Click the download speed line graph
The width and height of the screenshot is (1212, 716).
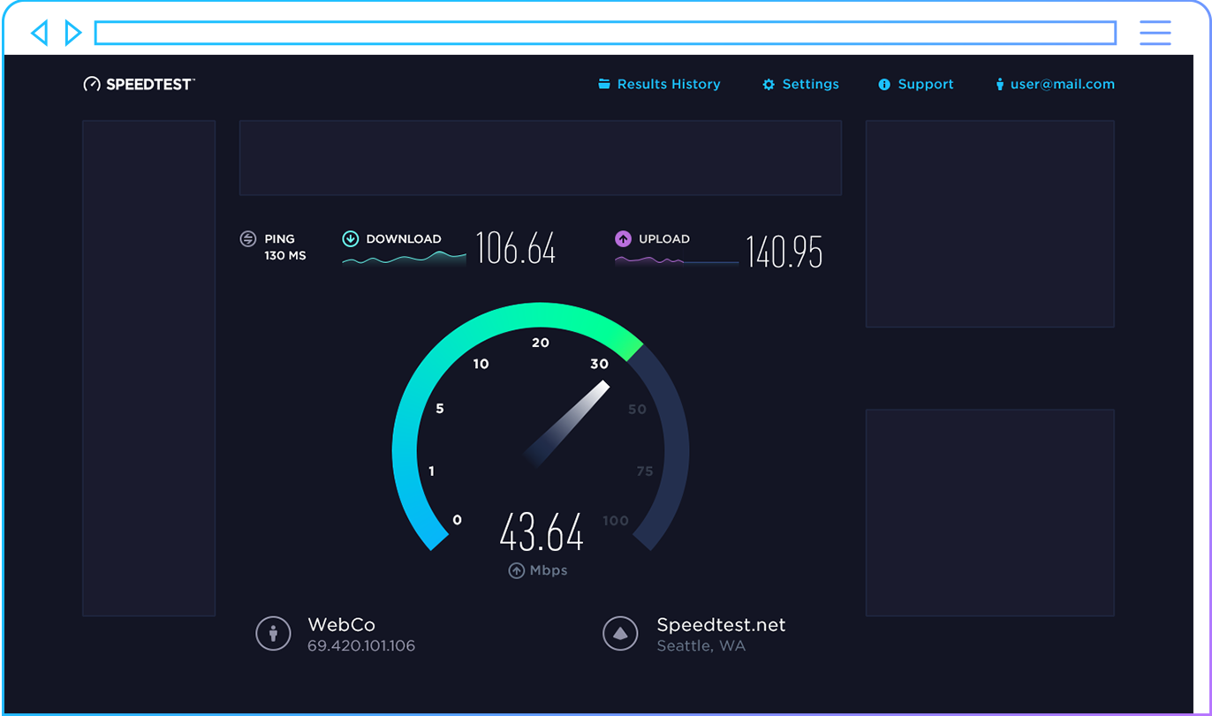(x=404, y=258)
